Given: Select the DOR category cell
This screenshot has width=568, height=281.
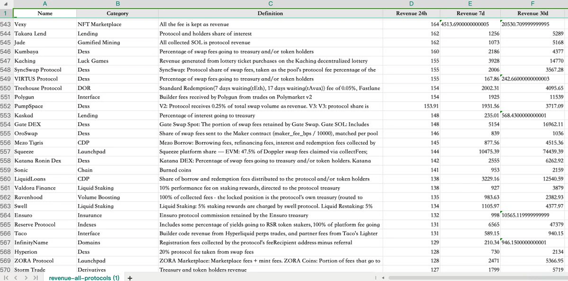Looking at the screenshot, I should (x=117, y=88).
